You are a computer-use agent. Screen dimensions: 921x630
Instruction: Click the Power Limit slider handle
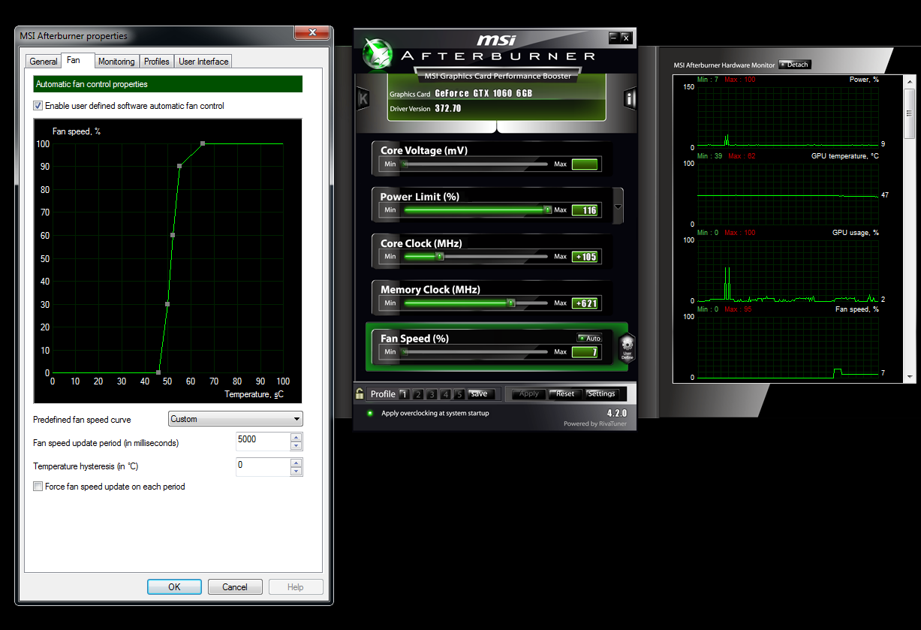(547, 210)
